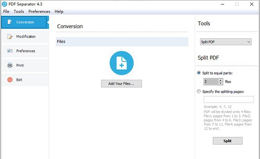Open the Preferences sidebar section
Viewport: 260px width, 159px height.
click(x=25, y=51)
